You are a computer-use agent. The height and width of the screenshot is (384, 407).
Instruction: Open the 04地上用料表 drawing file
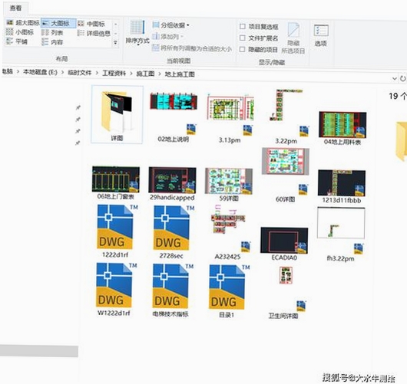(x=342, y=128)
